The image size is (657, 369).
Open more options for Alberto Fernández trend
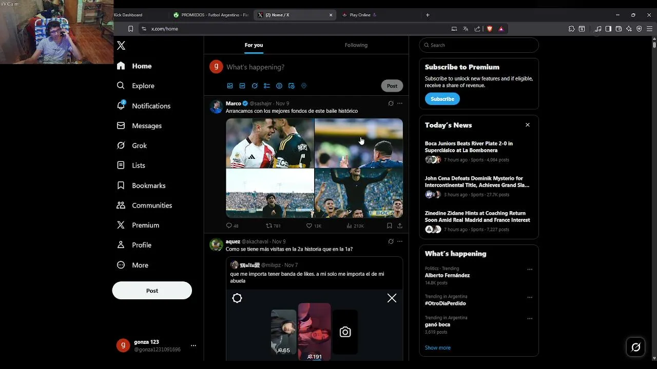(x=530, y=270)
